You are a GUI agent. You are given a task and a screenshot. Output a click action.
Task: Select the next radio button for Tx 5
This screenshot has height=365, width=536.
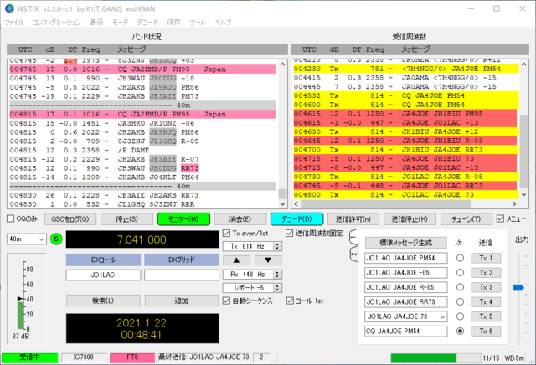pyautogui.click(x=460, y=316)
